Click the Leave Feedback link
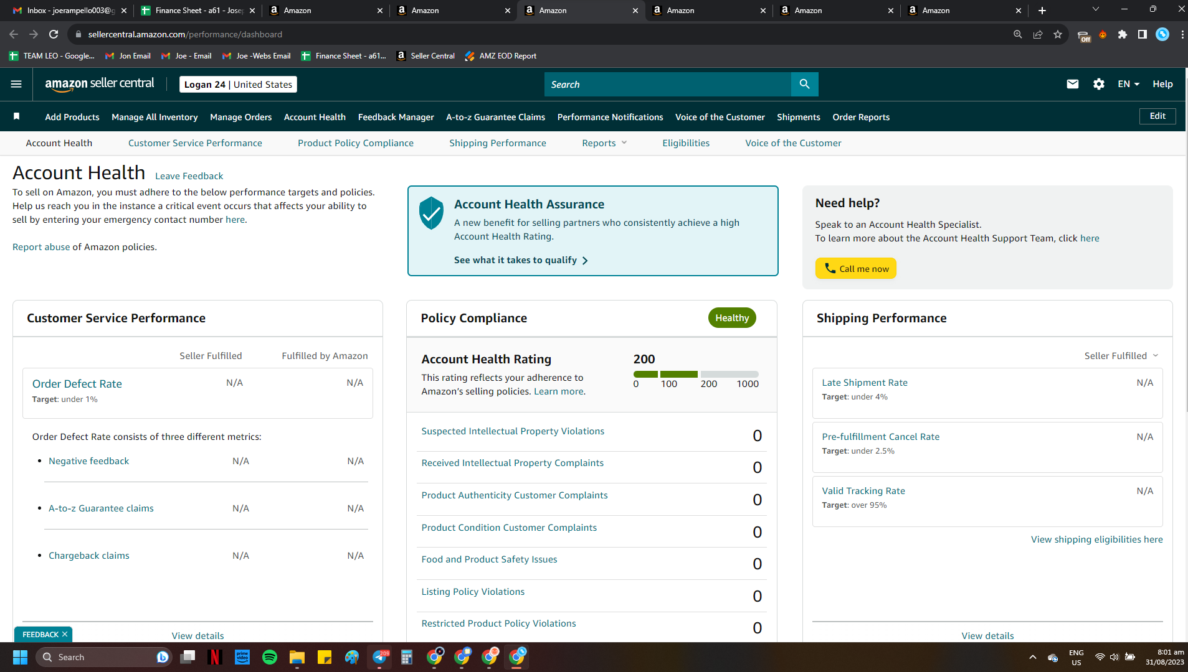Image resolution: width=1188 pixels, height=672 pixels. pos(189,176)
